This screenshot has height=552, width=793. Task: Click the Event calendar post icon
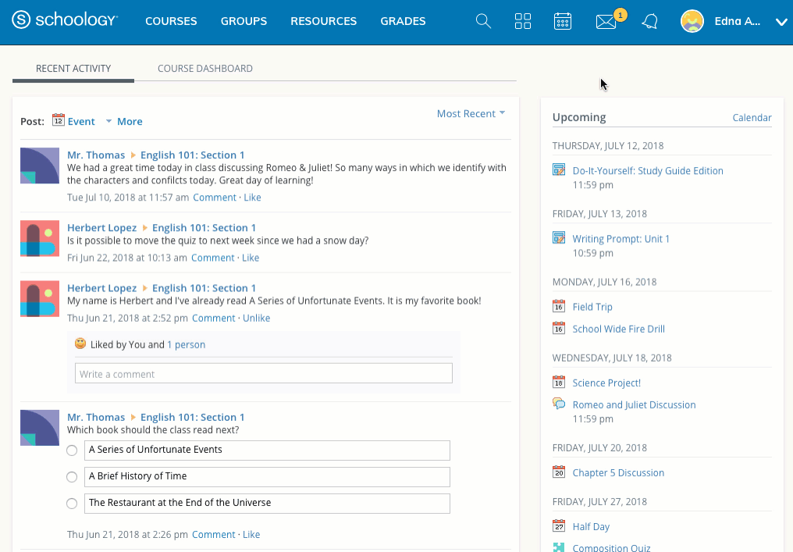59,120
